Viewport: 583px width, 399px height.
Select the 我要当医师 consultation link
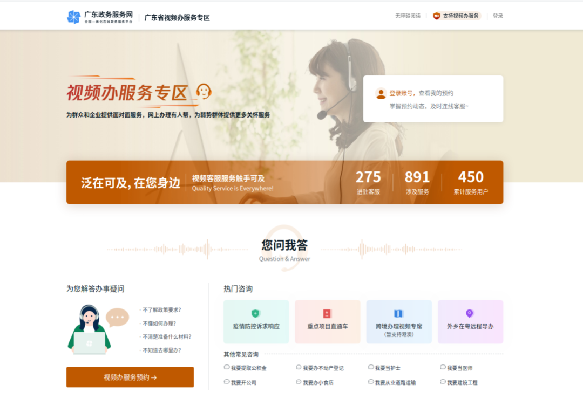(459, 368)
